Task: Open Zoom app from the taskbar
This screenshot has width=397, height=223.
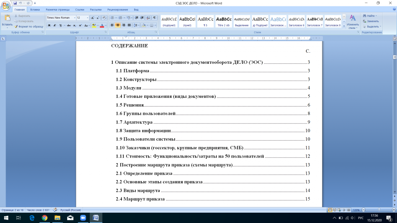Action: click(83, 218)
